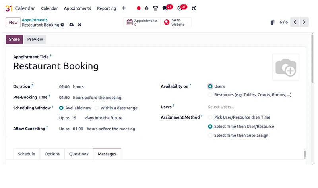Click the Preview button

[x=35, y=39]
